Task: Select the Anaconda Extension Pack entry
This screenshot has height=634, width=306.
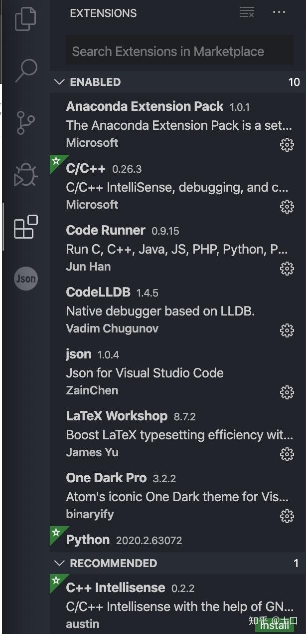Action: point(150,124)
